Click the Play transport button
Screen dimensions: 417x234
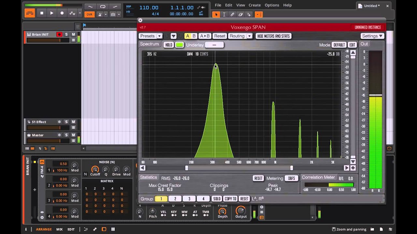51,13
